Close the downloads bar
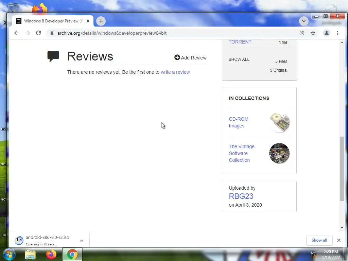Viewport: 348px width, 261px height. coord(339,240)
